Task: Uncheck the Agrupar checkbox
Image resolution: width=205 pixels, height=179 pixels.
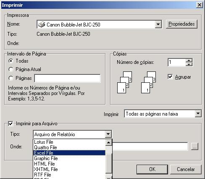Action: point(170,77)
